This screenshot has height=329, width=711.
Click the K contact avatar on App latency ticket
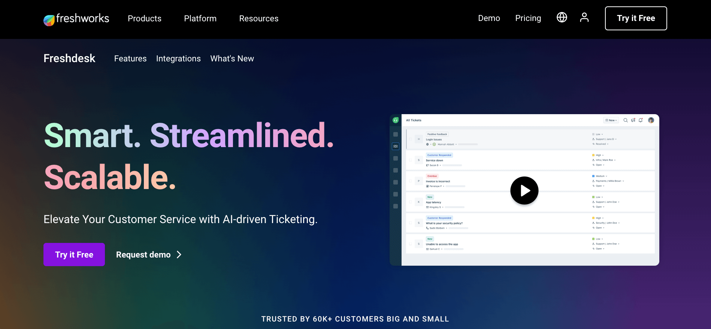[419, 202]
